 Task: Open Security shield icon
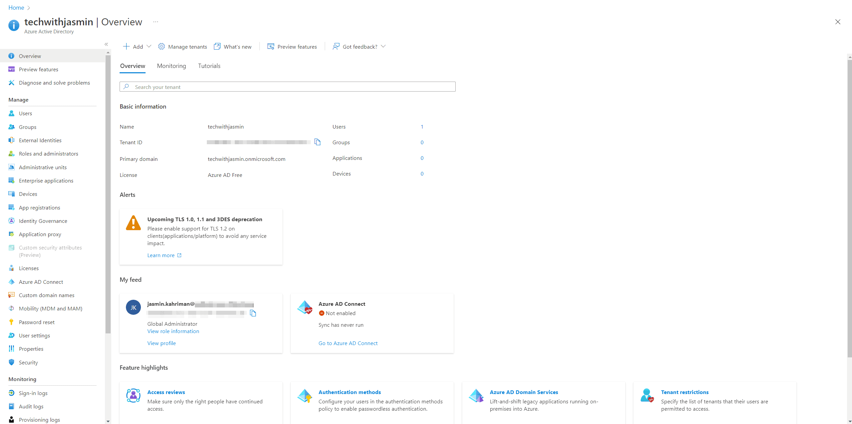11,362
